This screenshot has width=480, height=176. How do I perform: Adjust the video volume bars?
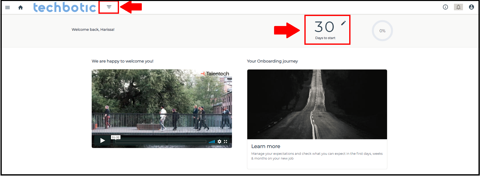(x=212, y=141)
